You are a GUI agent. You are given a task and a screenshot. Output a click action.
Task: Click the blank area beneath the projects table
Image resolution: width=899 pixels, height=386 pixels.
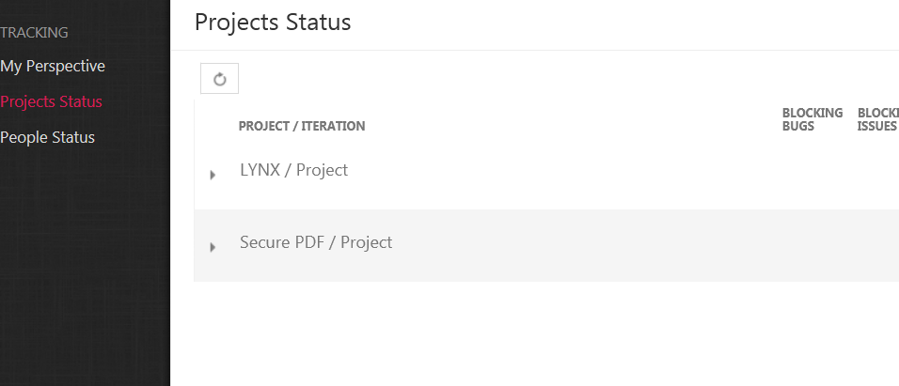click(536, 333)
